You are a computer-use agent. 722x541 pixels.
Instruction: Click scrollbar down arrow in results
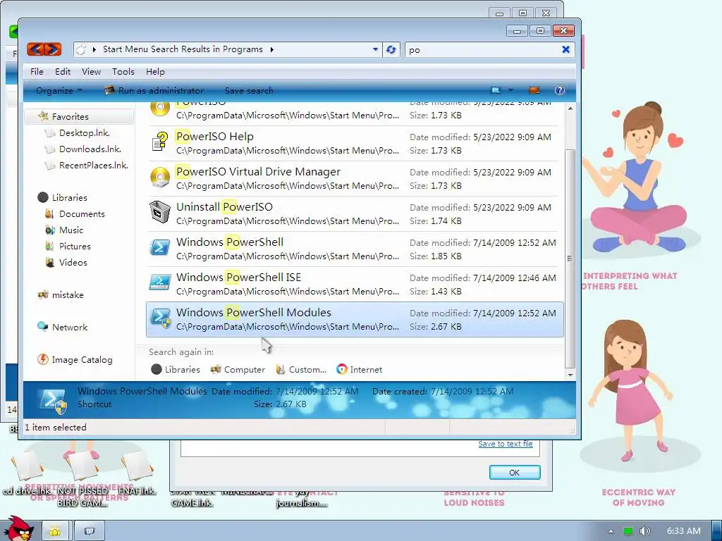point(570,375)
